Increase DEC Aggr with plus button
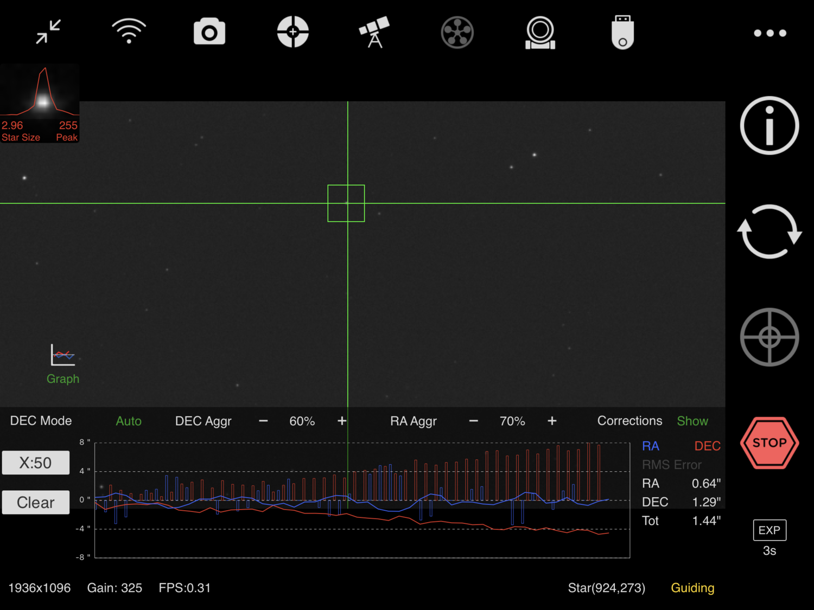This screenshot has width=814, height=610. [342, 421]
